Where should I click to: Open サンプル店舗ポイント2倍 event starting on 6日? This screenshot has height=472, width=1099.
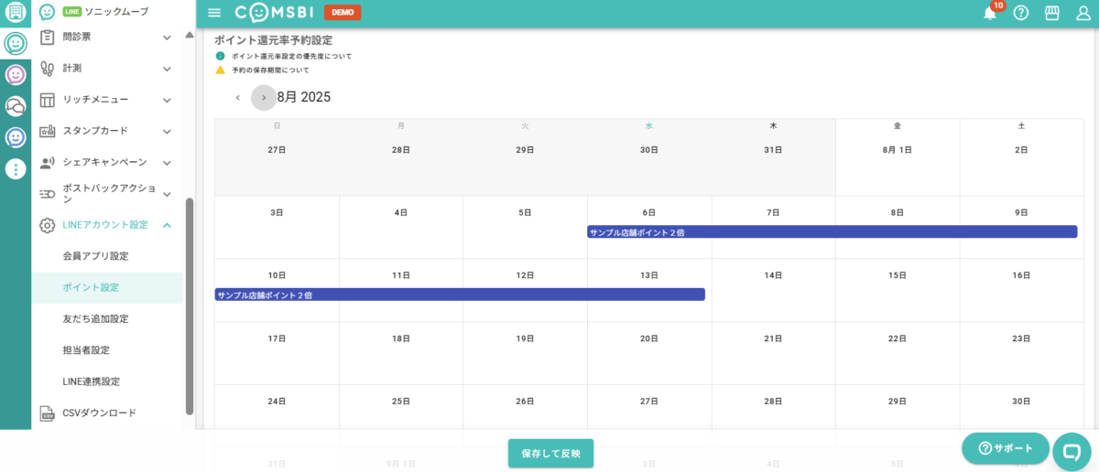(x=832, y=232)
